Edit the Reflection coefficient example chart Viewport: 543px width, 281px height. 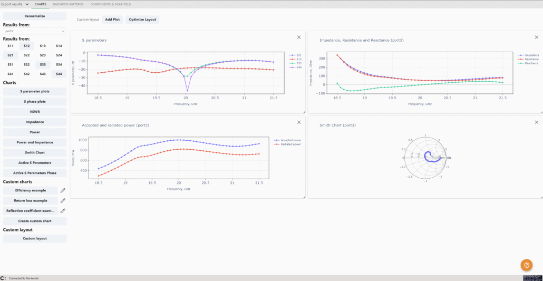(63, 211)
